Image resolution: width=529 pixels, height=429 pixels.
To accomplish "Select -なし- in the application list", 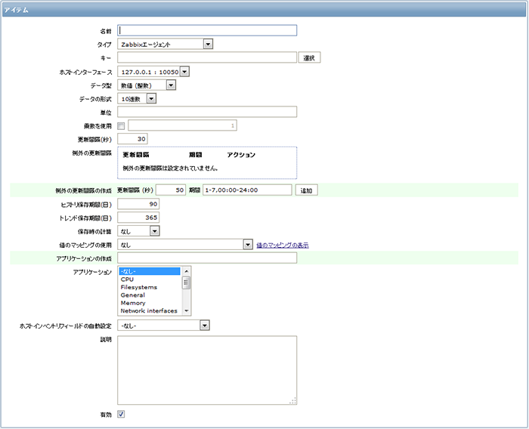I will (x=150, y=271).
